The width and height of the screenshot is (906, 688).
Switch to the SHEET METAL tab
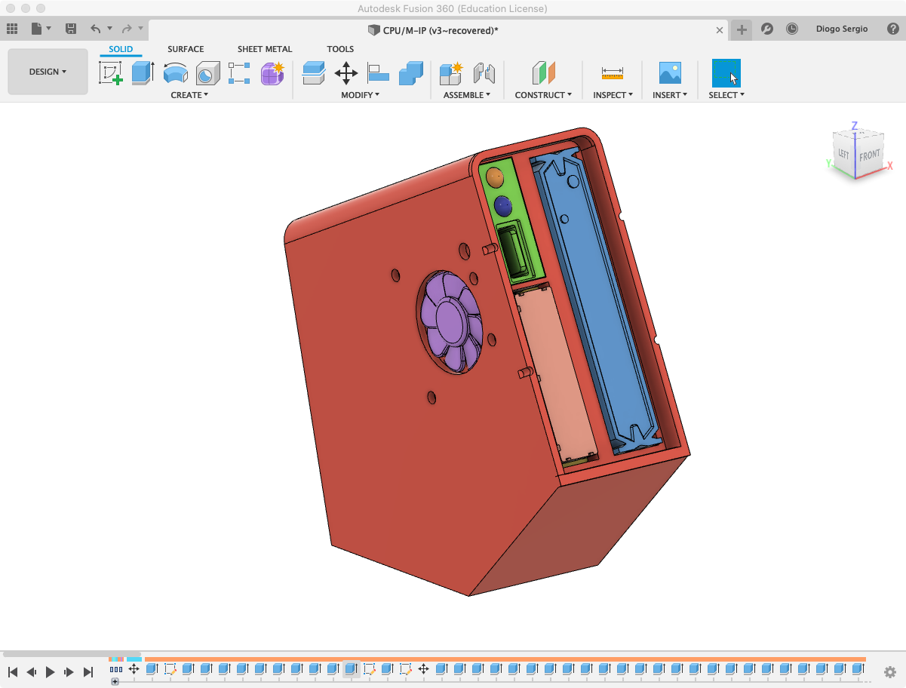click(x=265, y=49)
